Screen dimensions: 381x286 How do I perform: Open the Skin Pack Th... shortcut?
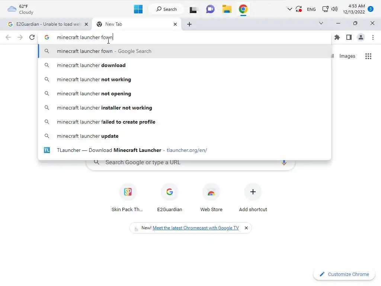coord(128,198)
